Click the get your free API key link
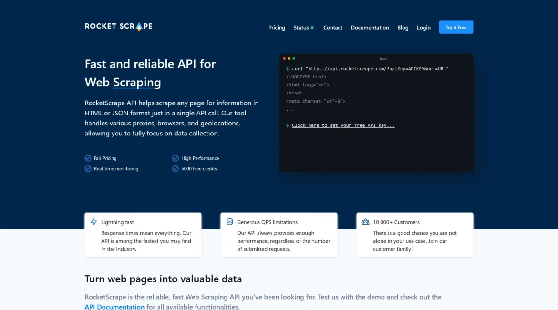 pos(343,125)
